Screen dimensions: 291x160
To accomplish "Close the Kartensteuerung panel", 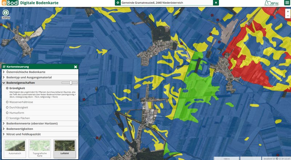I will pos(75,67).
